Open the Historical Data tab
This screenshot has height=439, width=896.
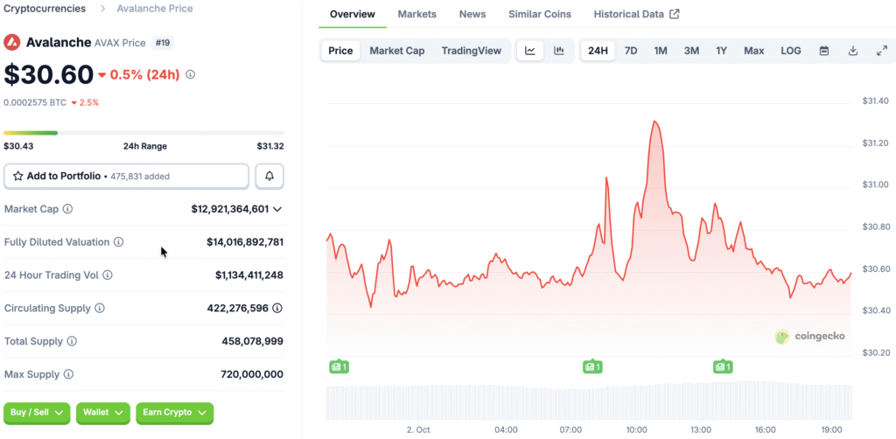tap(636, 14)
